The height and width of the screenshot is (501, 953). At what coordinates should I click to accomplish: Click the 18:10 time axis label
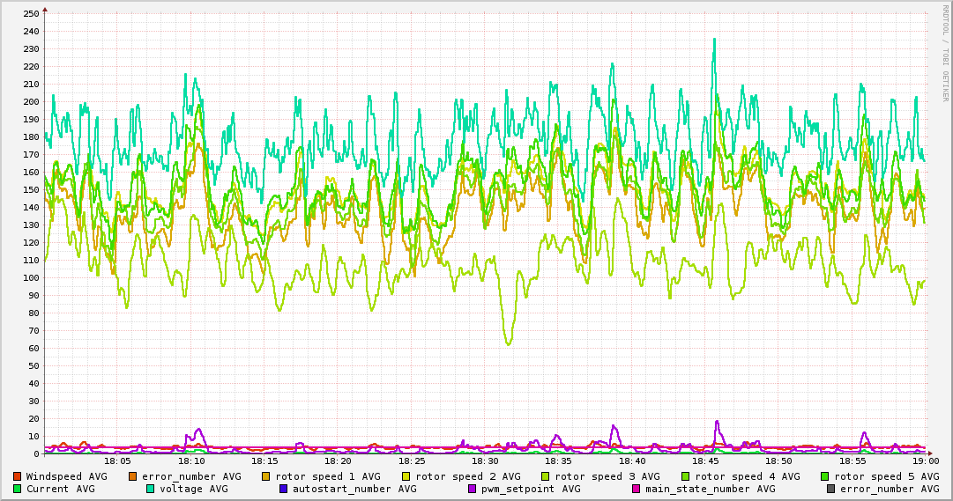click(190, 462)
